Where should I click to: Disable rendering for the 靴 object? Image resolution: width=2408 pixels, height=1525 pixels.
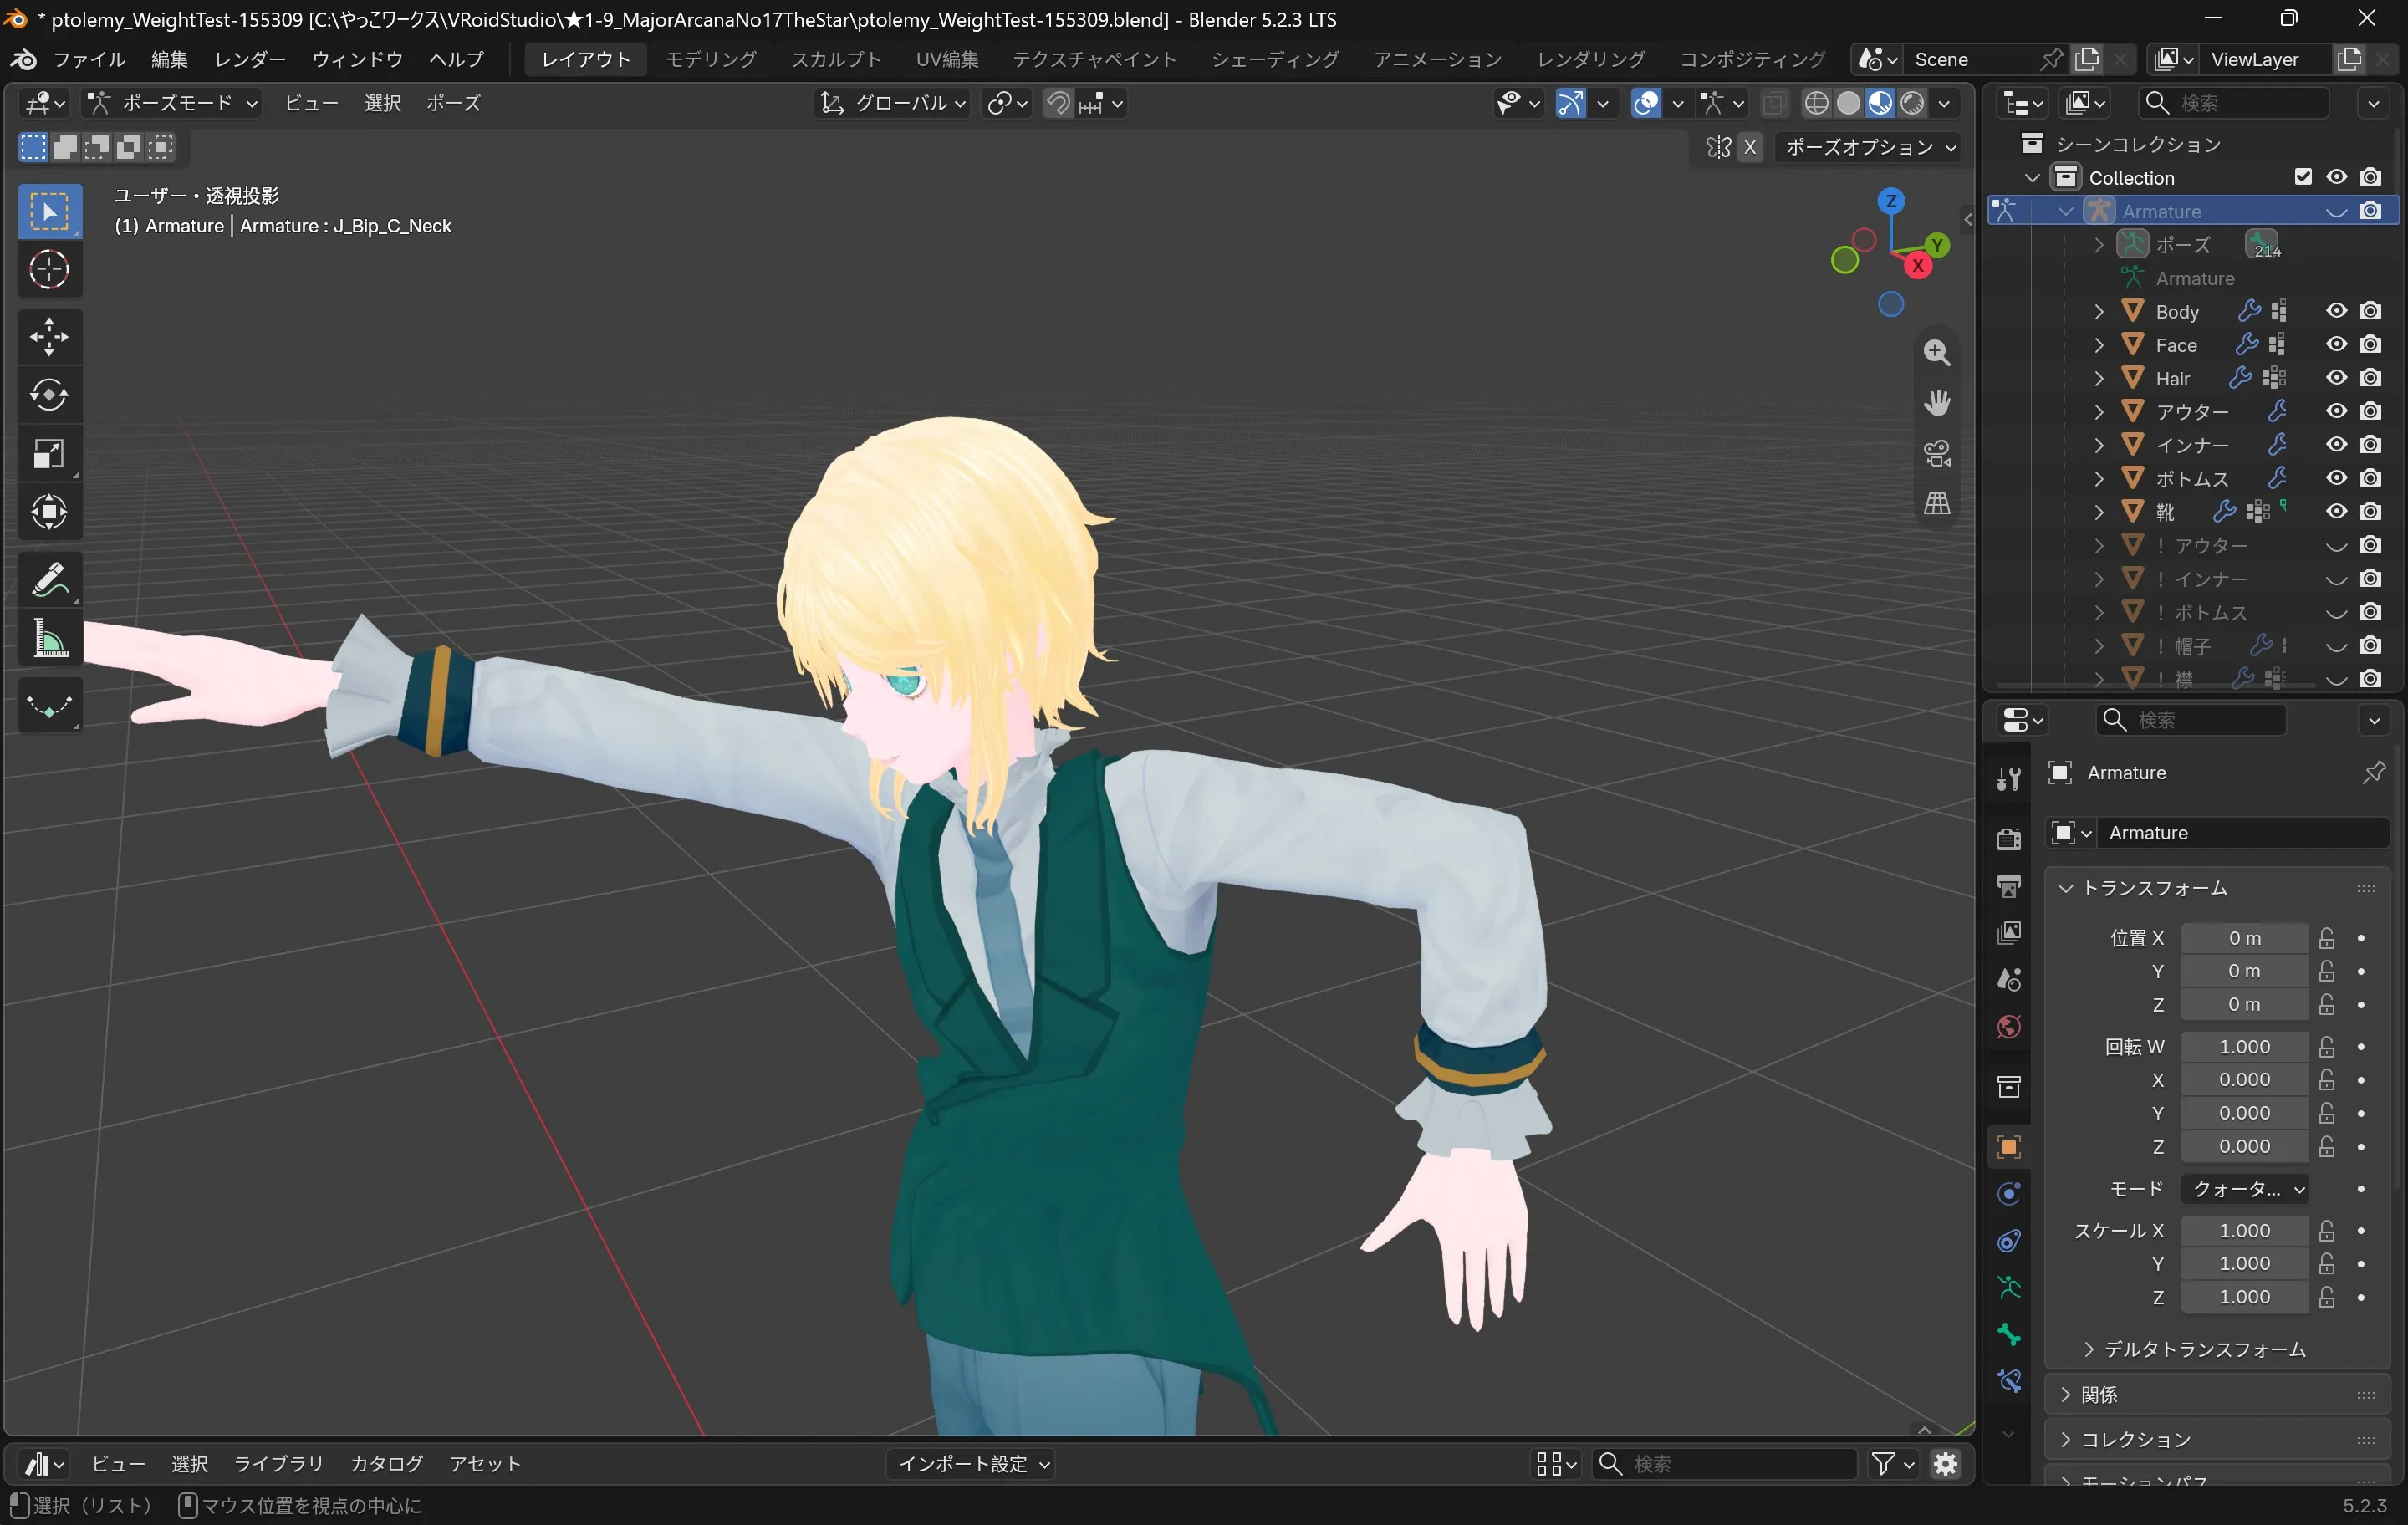click(x=2370, y=511)
